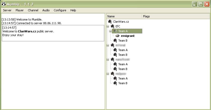Open the Server menu
This screenshot has height=110, width=211.
[x=7, y=10]
